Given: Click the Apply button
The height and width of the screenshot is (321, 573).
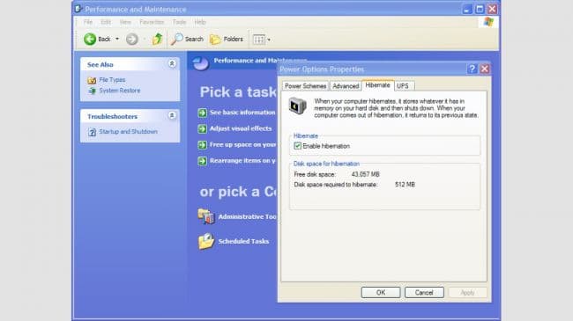Looking at the screenshot, I should coord(467,293).
